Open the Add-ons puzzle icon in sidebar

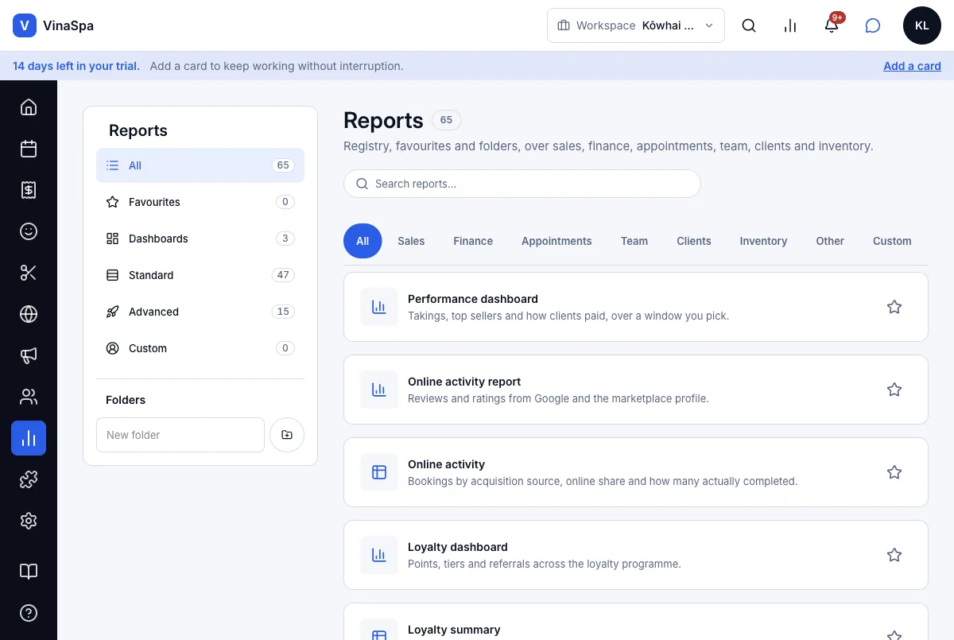click(x=29, y=479)
